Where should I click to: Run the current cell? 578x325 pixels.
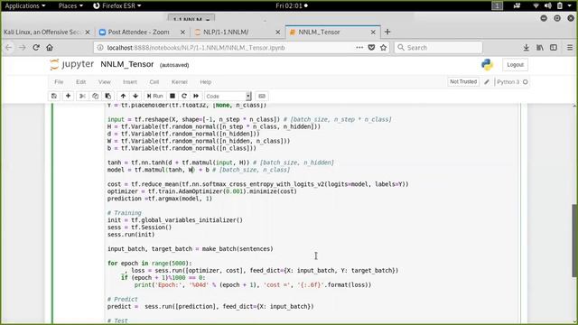tap(154, 97)
